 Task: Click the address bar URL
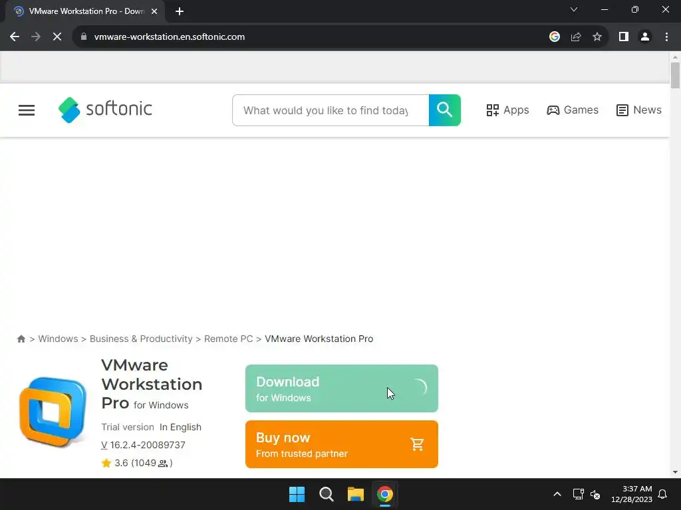click(x=170, y=37)
